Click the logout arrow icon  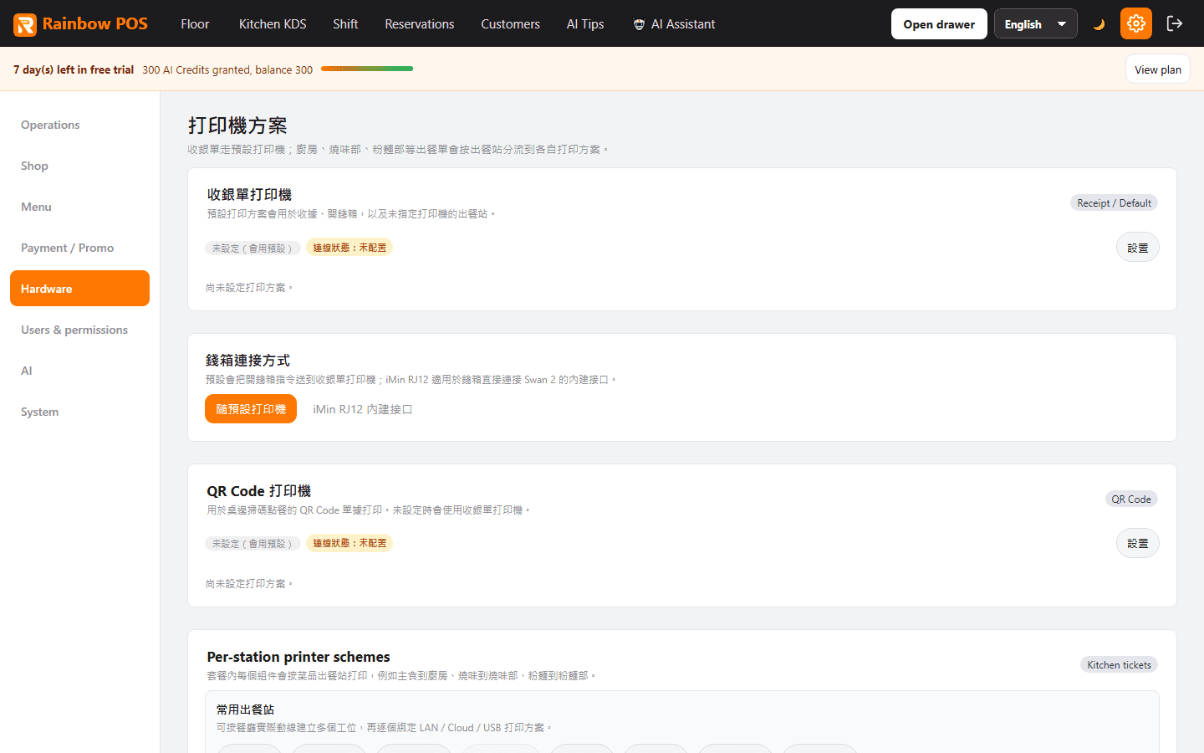tap(1175, 23)
